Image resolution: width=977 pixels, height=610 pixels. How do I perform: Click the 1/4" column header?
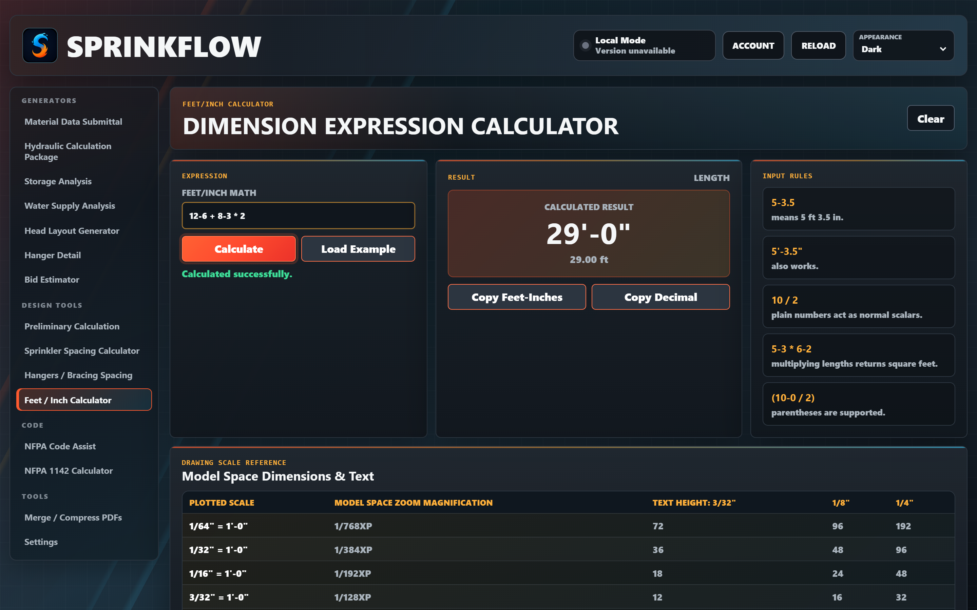click(x=904, y=503)
